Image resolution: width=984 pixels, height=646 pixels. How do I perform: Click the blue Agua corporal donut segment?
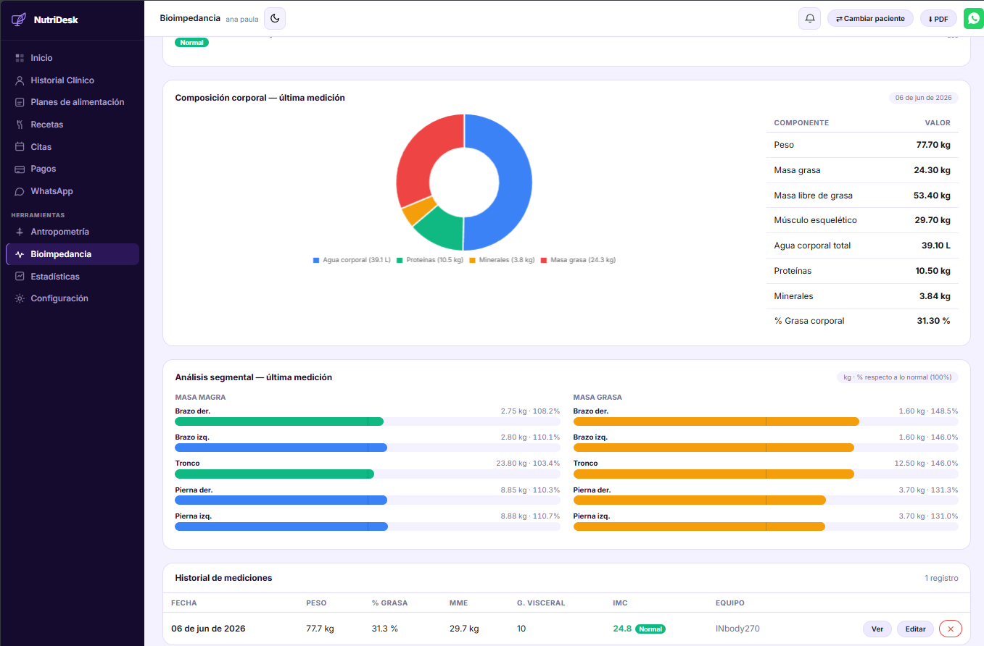(x=513, y=181)
